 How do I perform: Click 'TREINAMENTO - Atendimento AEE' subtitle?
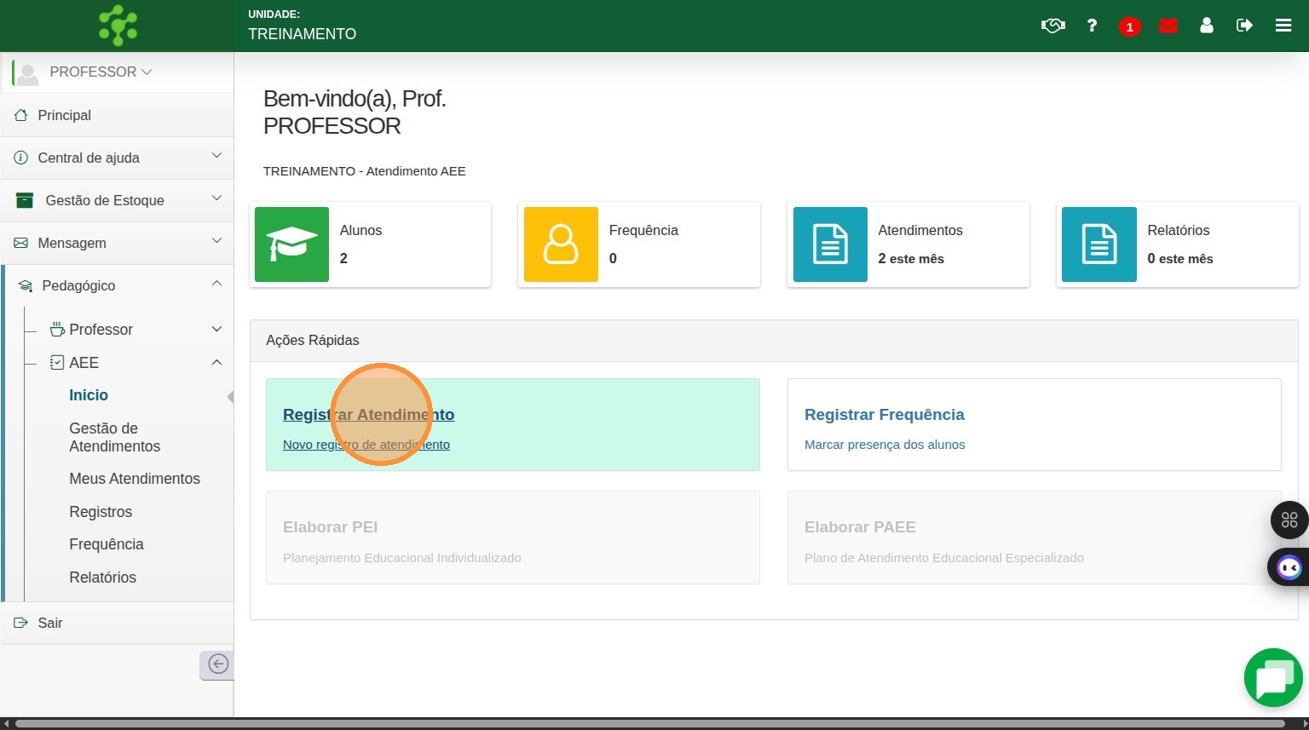[x=365, y=171]
